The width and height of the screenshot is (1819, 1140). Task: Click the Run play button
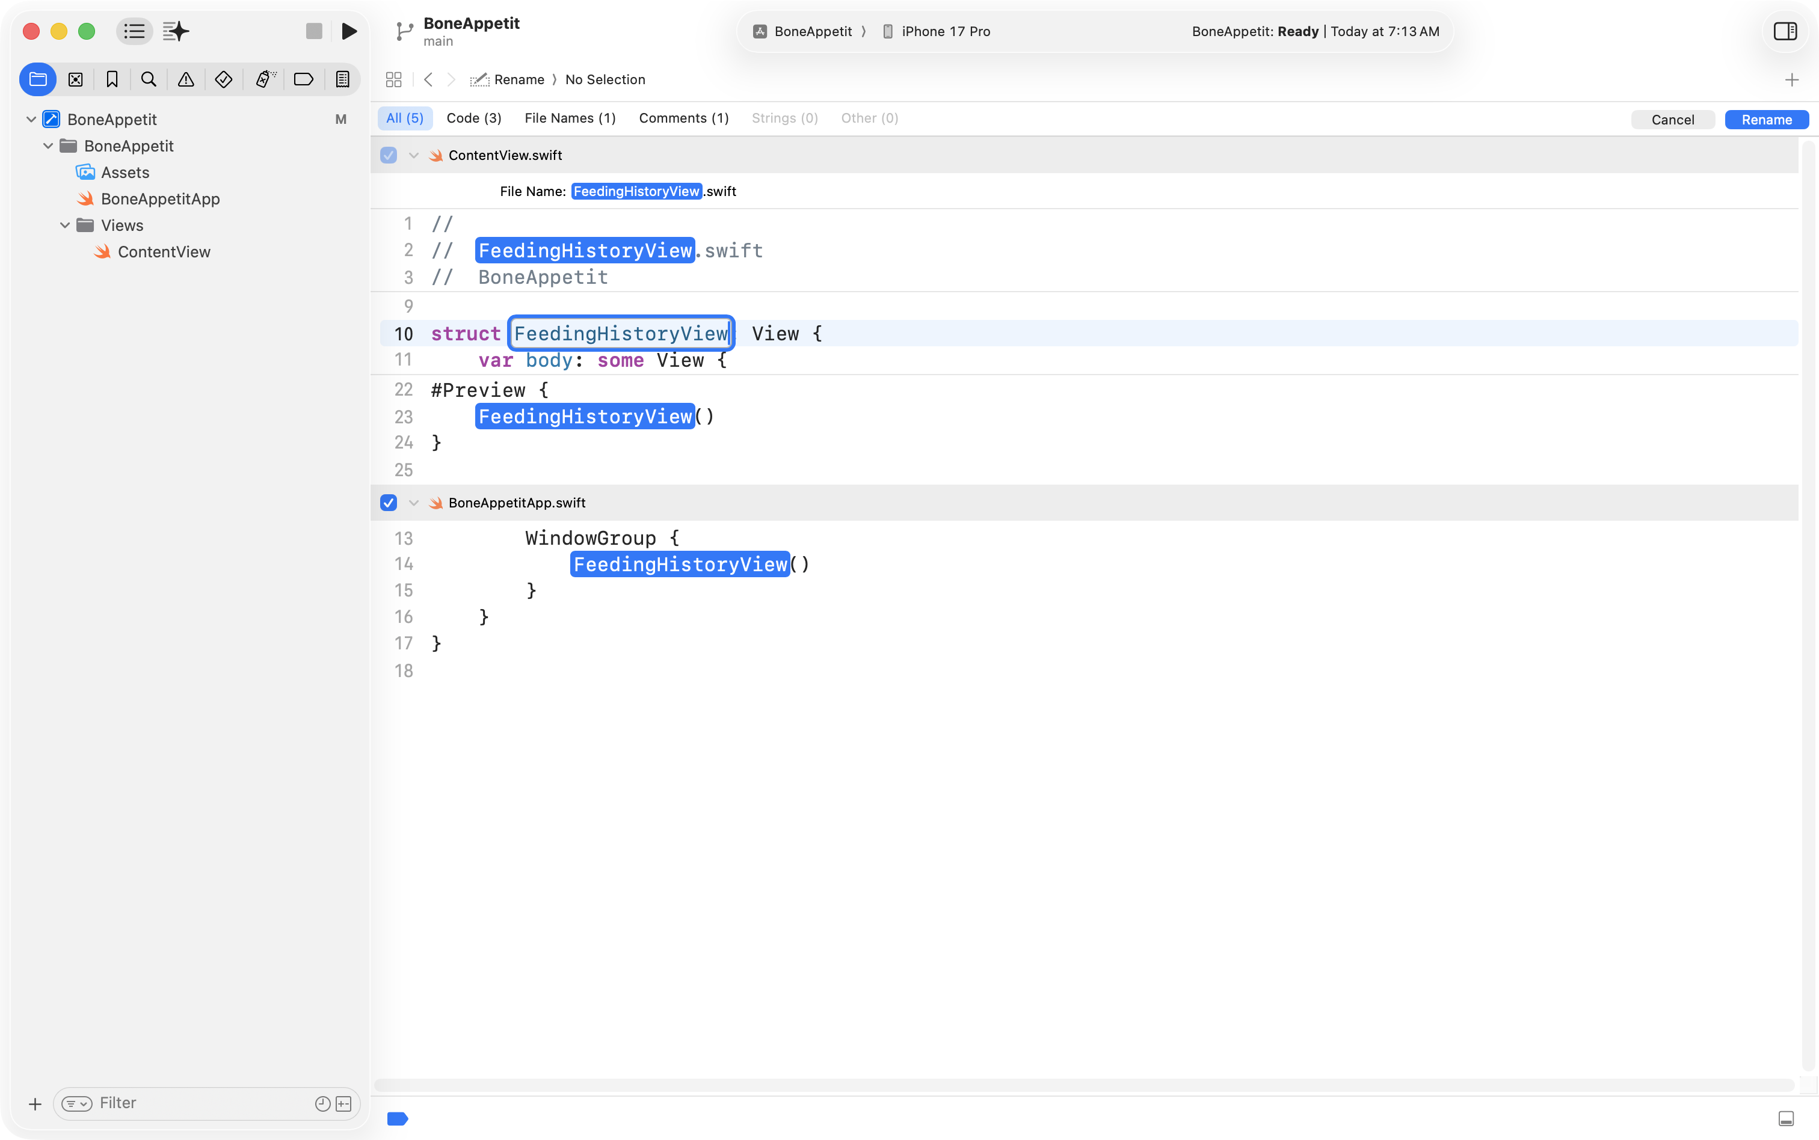click(x=348, y=31)
